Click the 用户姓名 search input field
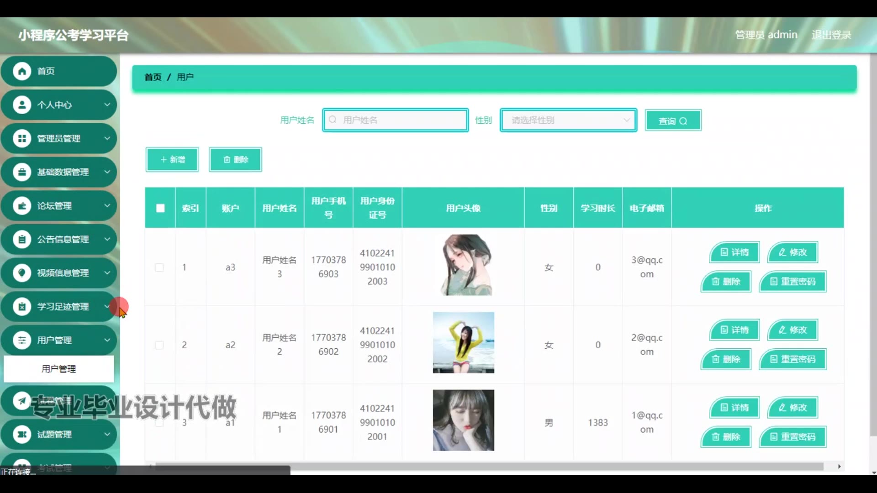 396,120
